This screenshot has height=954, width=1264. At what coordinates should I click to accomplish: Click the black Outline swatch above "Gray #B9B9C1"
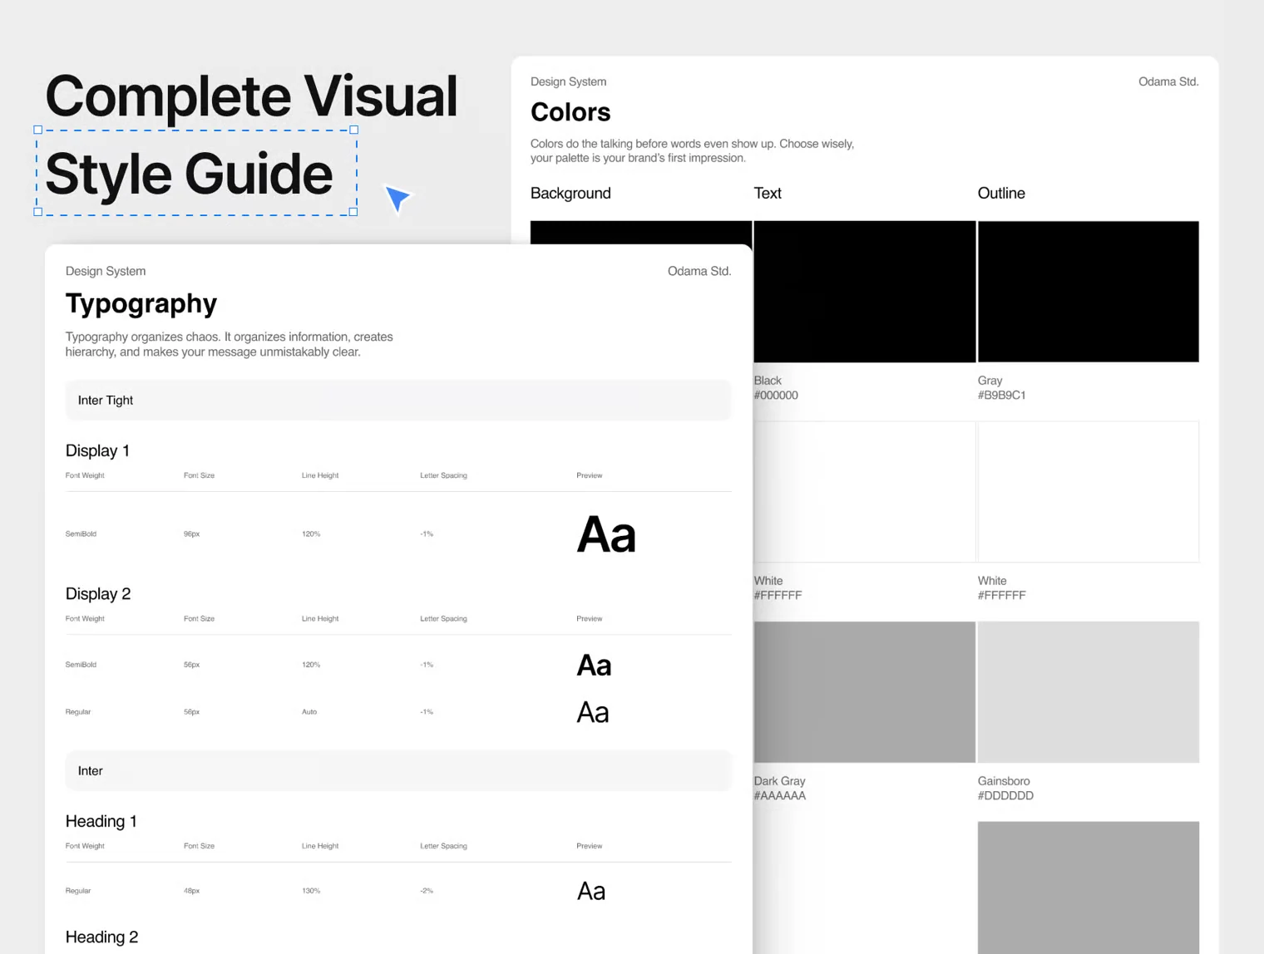tap(1088, 292)
